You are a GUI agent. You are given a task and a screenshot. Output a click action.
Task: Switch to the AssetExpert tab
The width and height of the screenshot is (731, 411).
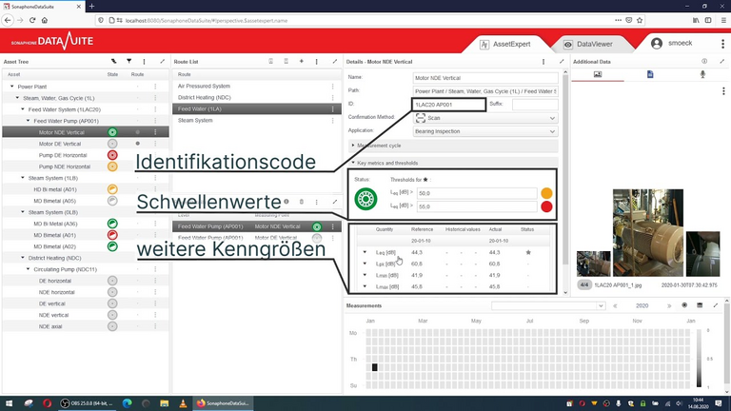pyautogui.click(x=505, y=44)
